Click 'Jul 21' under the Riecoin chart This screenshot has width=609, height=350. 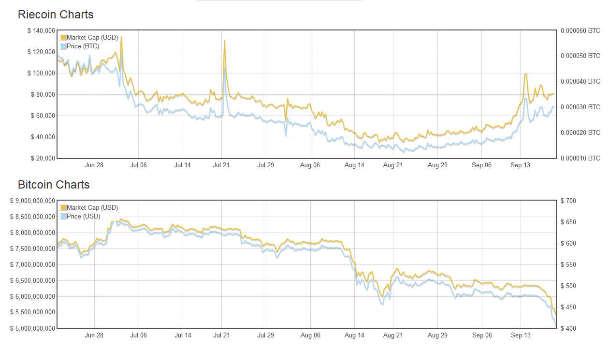click(221, 165)
